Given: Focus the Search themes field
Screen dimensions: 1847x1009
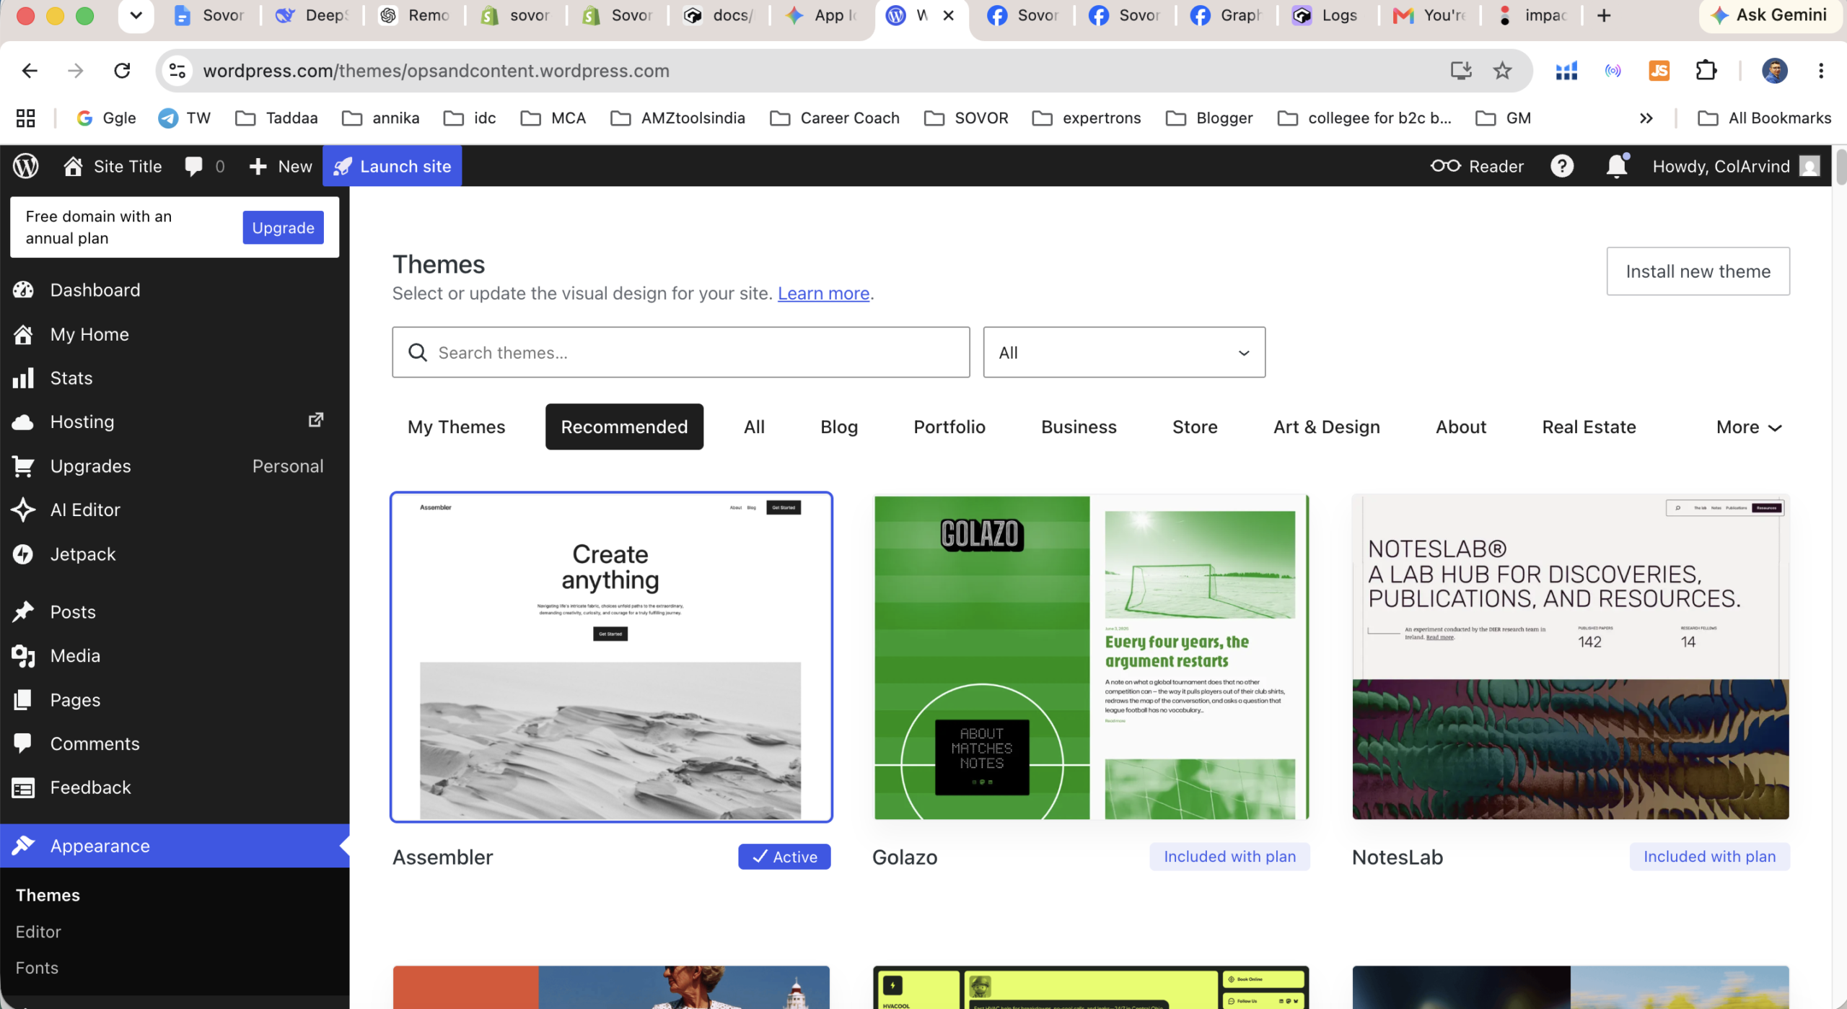Looking at the screenshot, I should (x=680, y=352).
